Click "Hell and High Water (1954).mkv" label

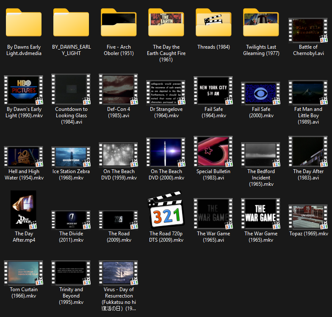tap(24, 174)
